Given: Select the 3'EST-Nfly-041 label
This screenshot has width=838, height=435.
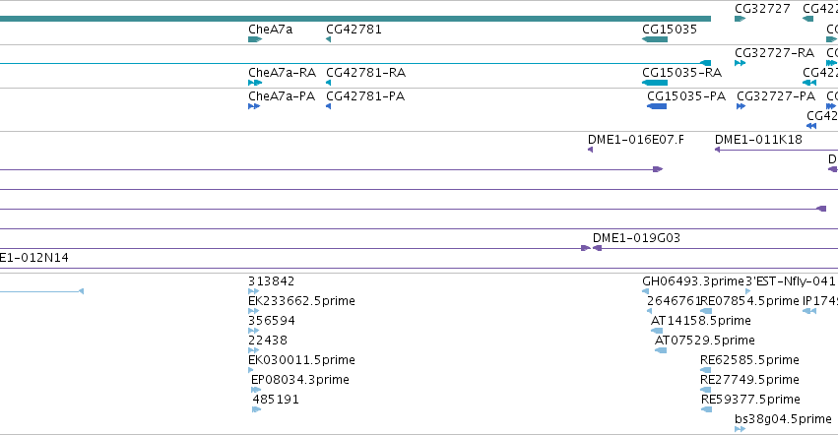Looking at the screenshot, I should click(x=791, y=281).
